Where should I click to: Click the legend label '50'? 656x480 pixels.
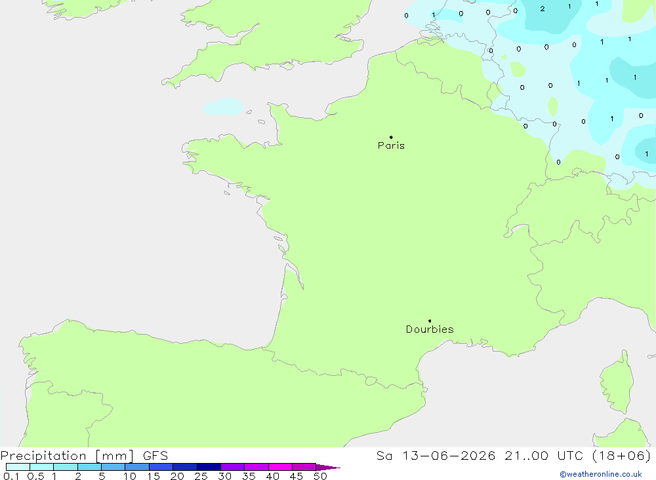point(320,476)
